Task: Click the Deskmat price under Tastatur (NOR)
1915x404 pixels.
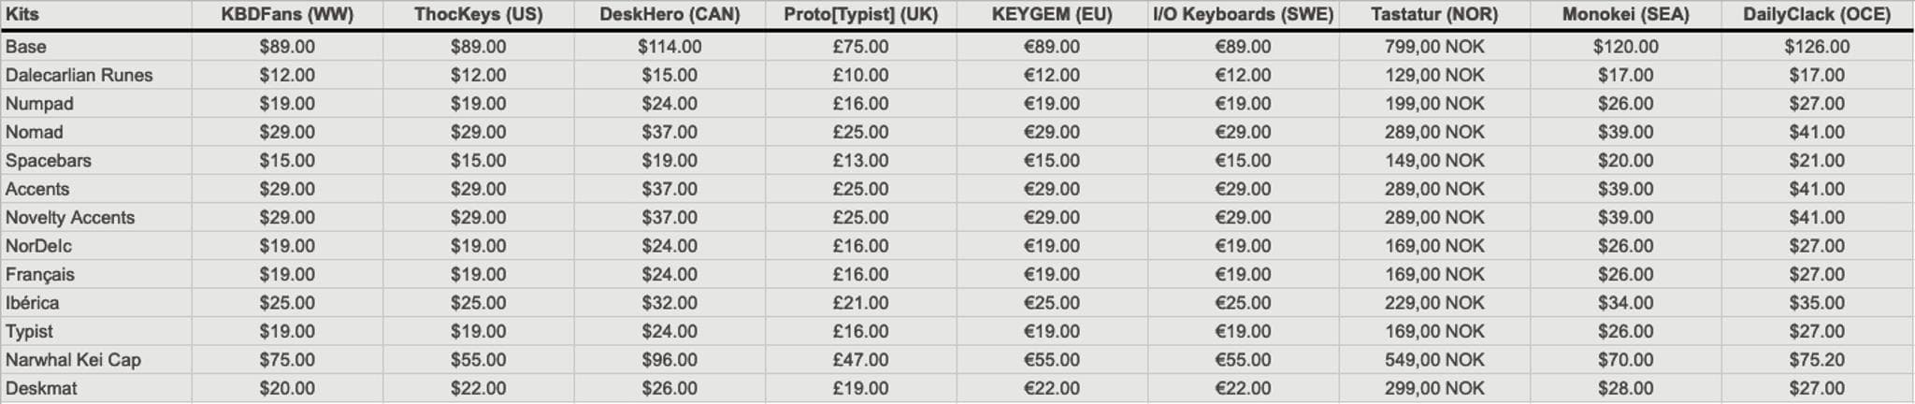Action: coord(1434,388)
